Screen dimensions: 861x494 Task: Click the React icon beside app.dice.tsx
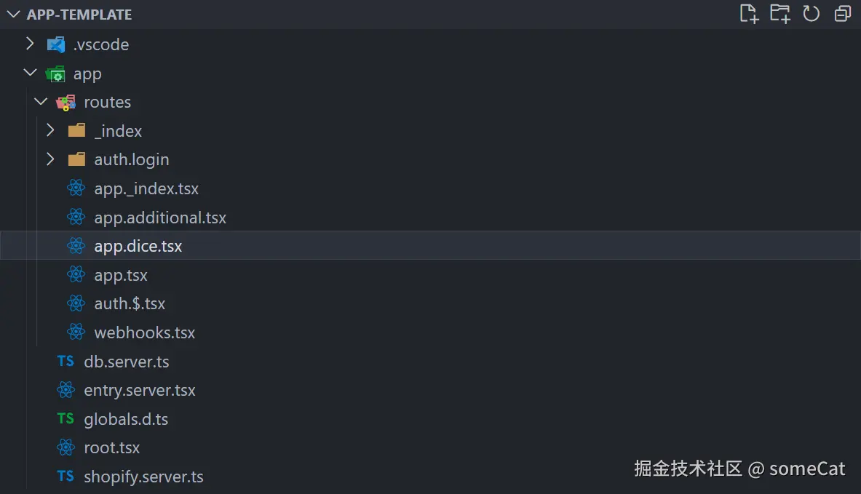coord(76,246)
